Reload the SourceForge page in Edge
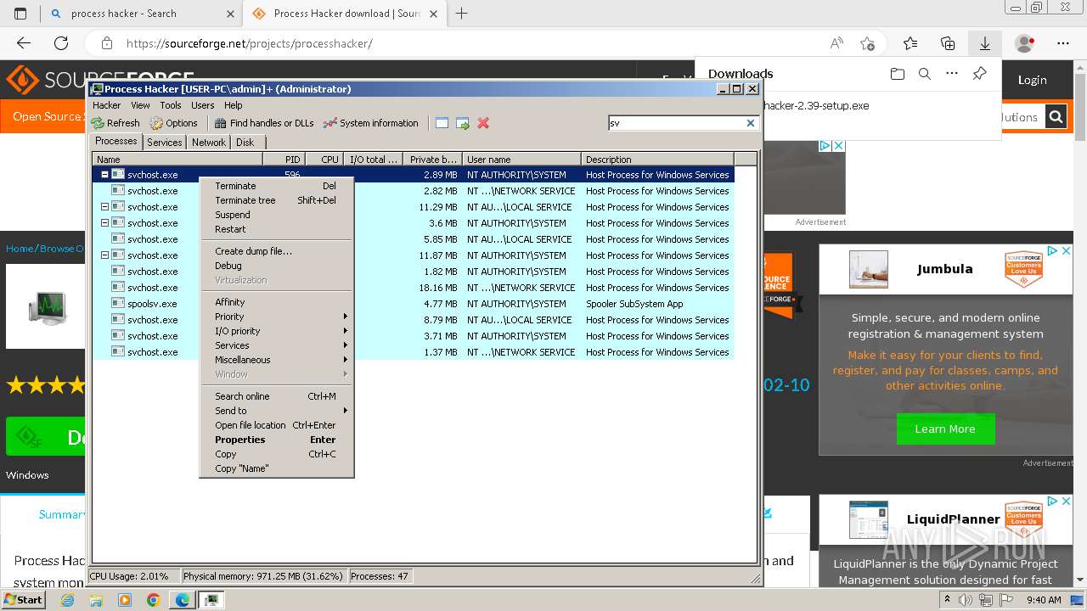 (x=61, y=43)
